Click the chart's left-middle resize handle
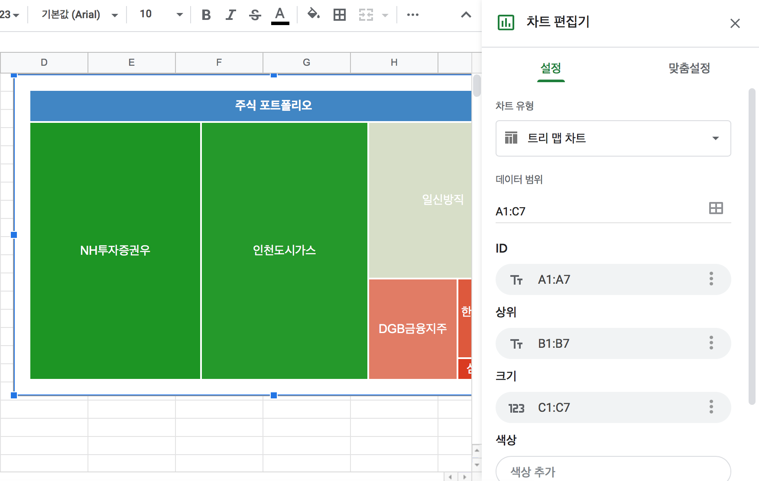 14,235
